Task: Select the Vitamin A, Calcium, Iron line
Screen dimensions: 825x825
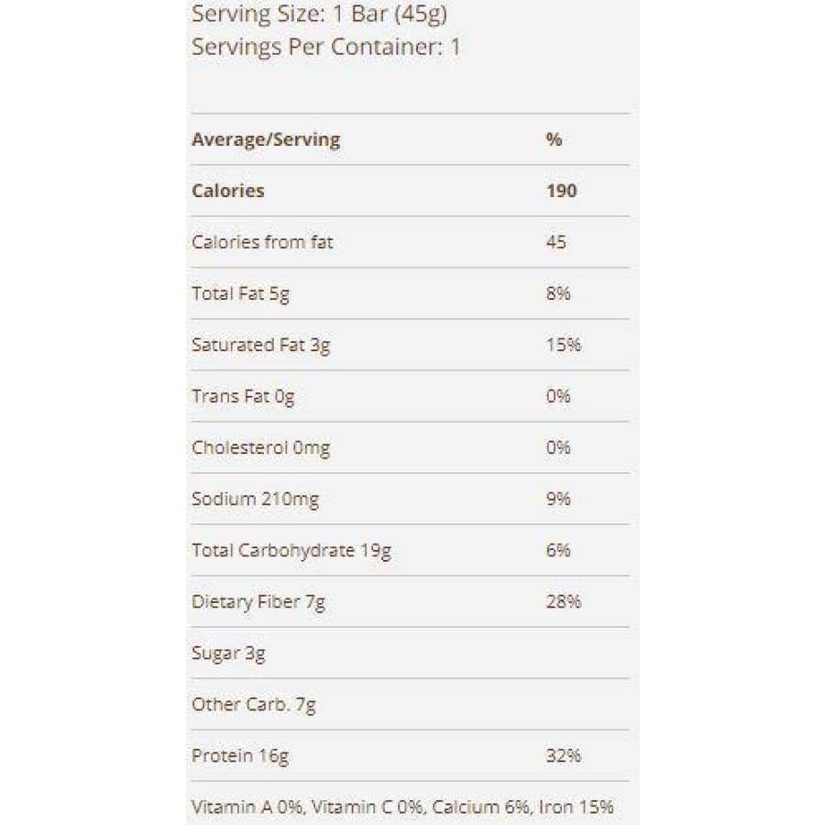Action: pyautogui.click(x=402, y=807)
